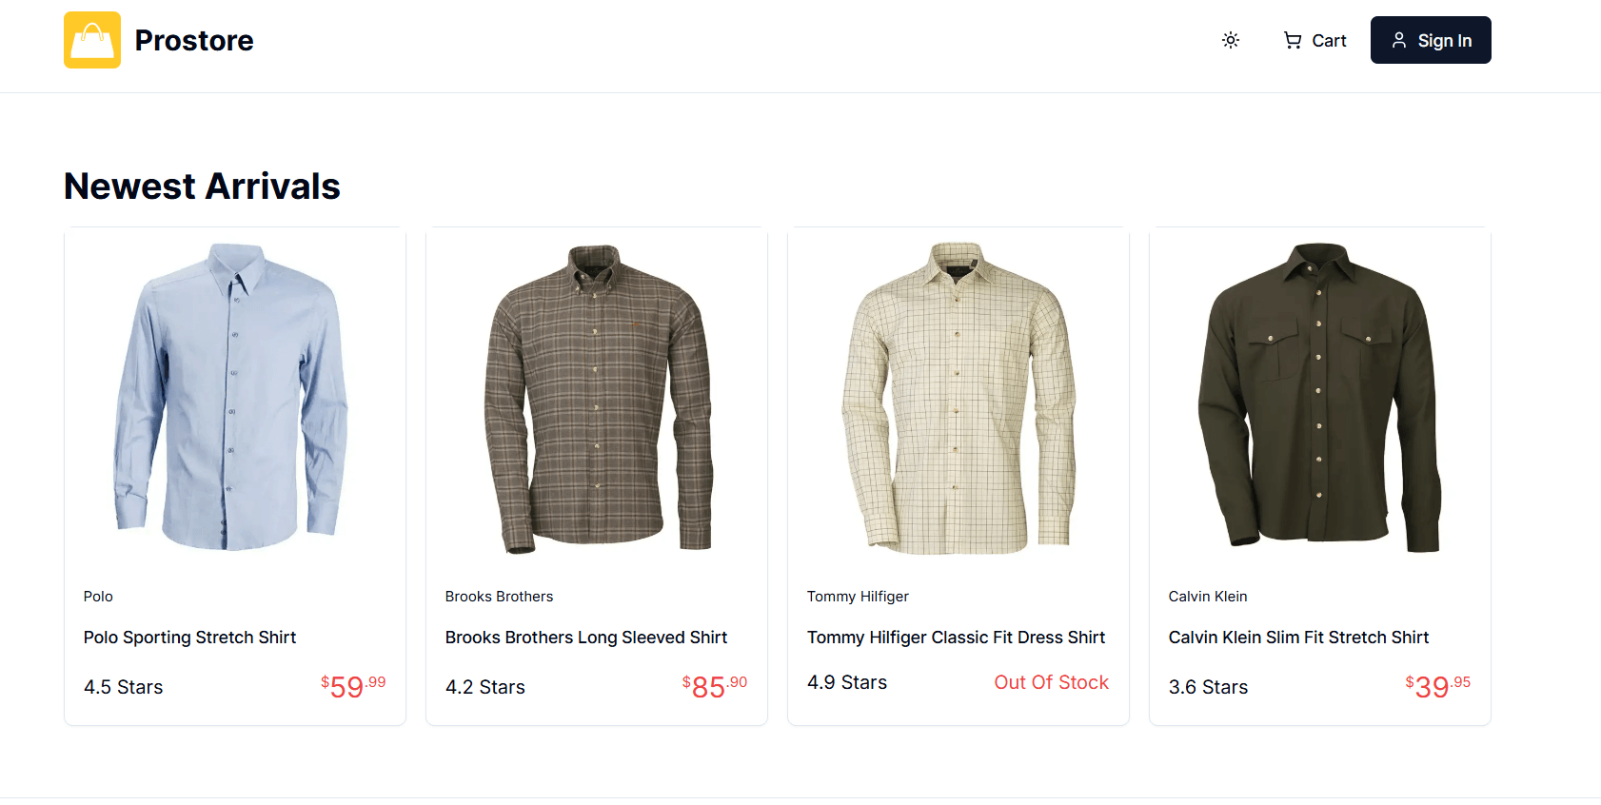Click the Sign In button

click(1431, 40)
